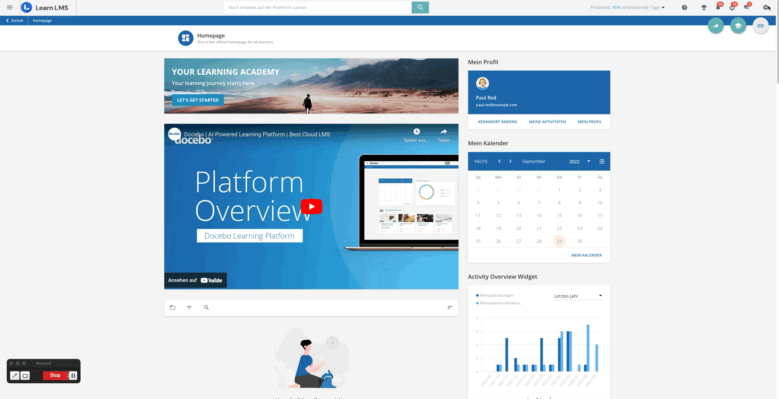
Task: Click the video title link text
Action: pos(257,134)
